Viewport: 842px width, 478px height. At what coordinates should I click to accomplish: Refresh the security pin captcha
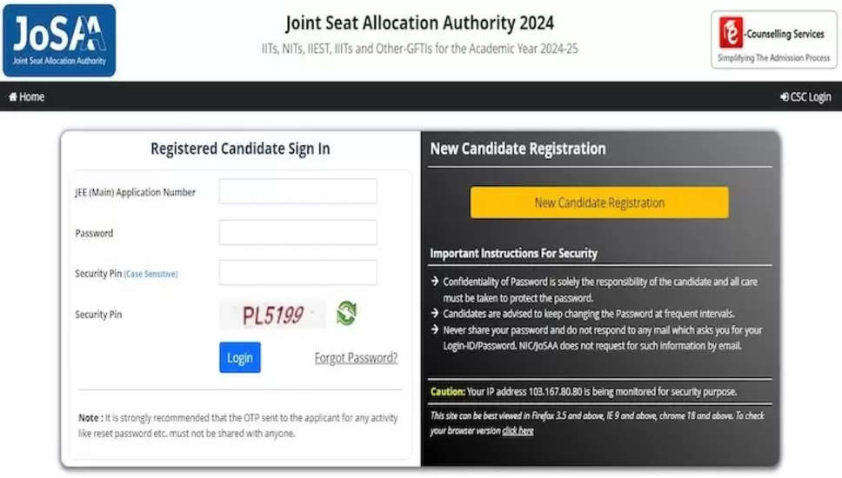pyautogui.click(x=346, y=314)
